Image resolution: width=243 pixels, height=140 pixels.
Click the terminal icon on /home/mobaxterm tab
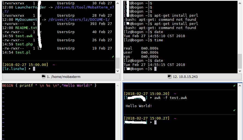point(44,77)
